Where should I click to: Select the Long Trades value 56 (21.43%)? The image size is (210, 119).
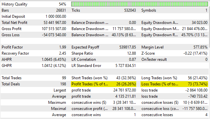(198, 78)
